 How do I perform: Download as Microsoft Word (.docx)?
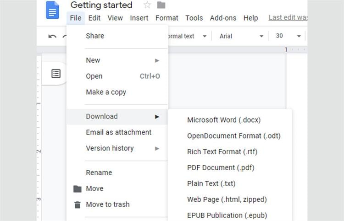click(230, 120)
